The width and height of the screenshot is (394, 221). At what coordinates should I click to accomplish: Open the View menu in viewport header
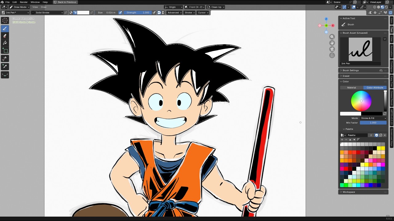(35, 7)
